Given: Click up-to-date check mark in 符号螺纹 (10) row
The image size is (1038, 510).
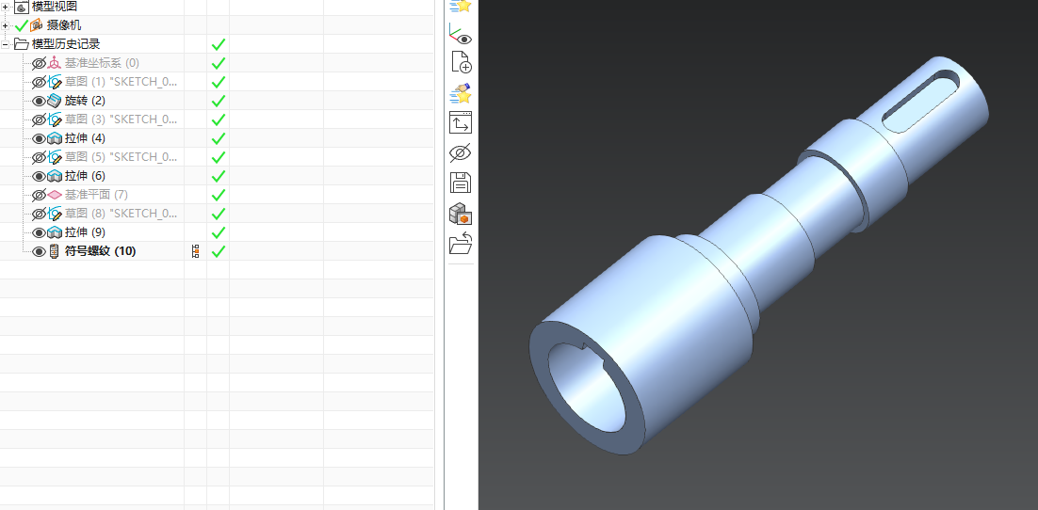Looking at the screenshot, I should [218, 251].
